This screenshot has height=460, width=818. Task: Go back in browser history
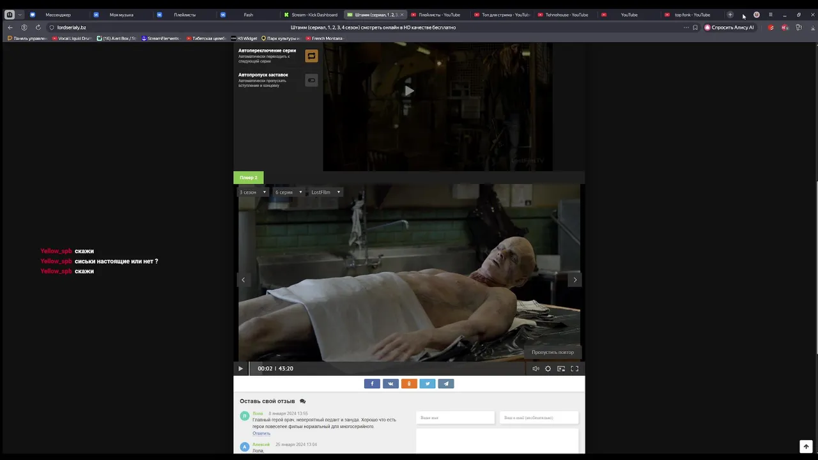coord(10,27)
